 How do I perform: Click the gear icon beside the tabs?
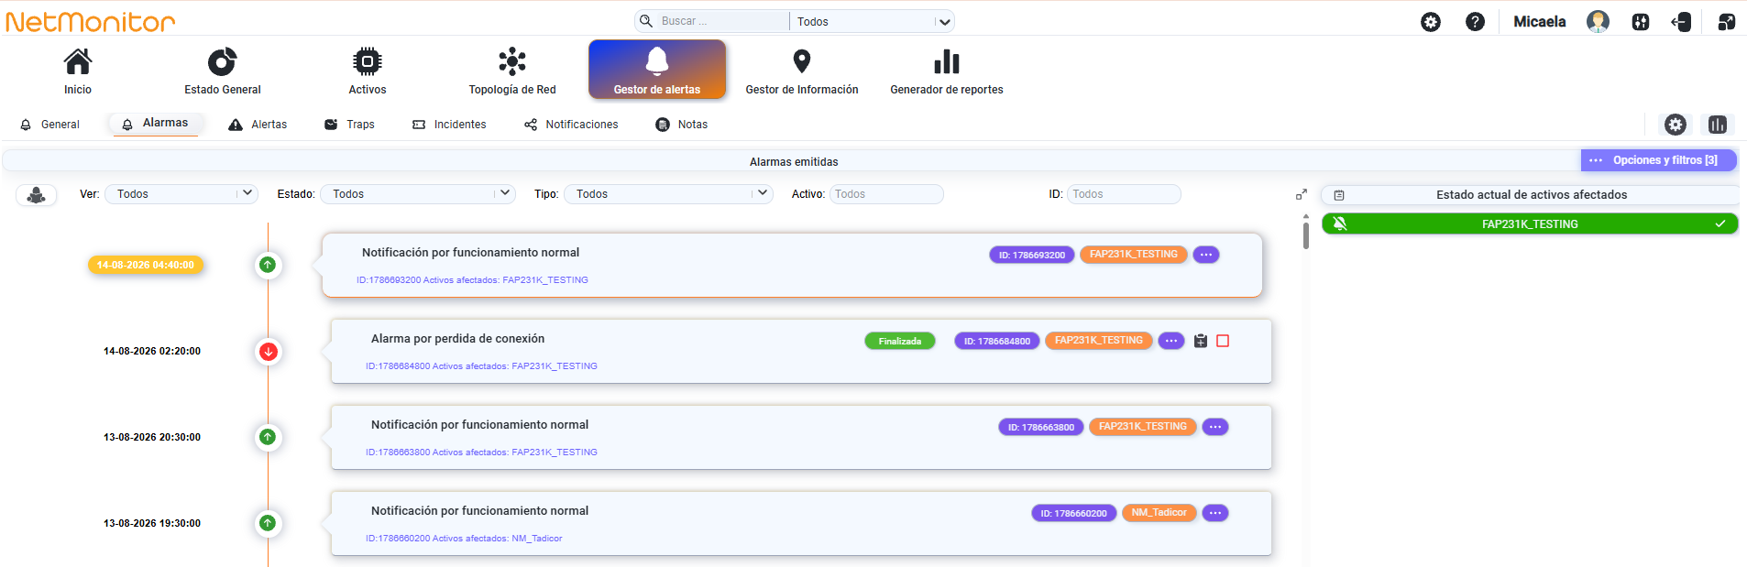[1676, 125]
